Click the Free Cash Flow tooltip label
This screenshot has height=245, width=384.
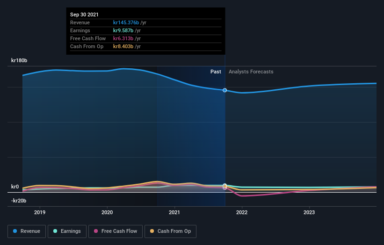click(88, 38)
